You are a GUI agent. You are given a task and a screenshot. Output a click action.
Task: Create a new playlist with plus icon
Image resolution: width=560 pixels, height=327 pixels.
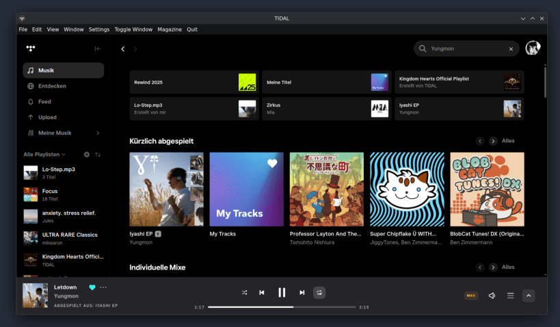click(x=87, y=155)
